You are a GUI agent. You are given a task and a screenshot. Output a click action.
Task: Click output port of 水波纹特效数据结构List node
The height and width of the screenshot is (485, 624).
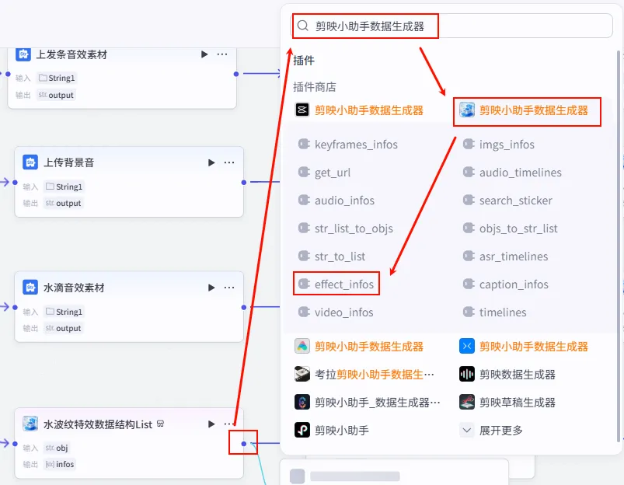(243, 444)
